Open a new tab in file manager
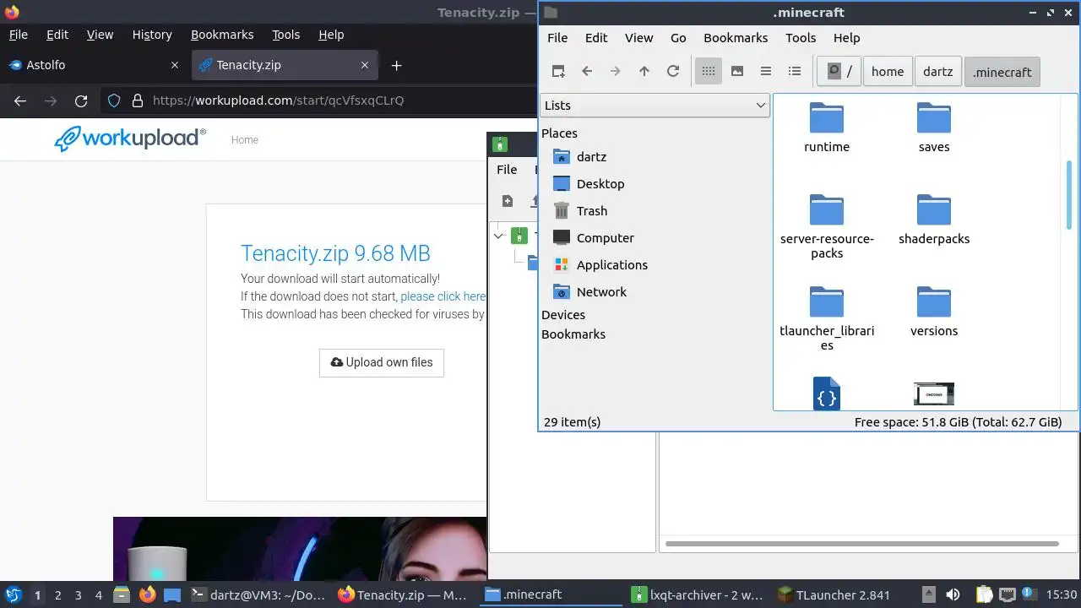Screen dimensions: 1081x608 click(x=558, y=72)
